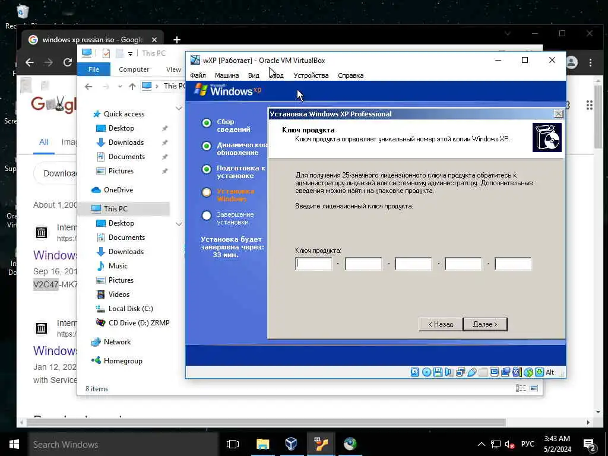Click Далее button in setup dialog
The height and width of the screenshot is (456, 608).
coord(485,324)
